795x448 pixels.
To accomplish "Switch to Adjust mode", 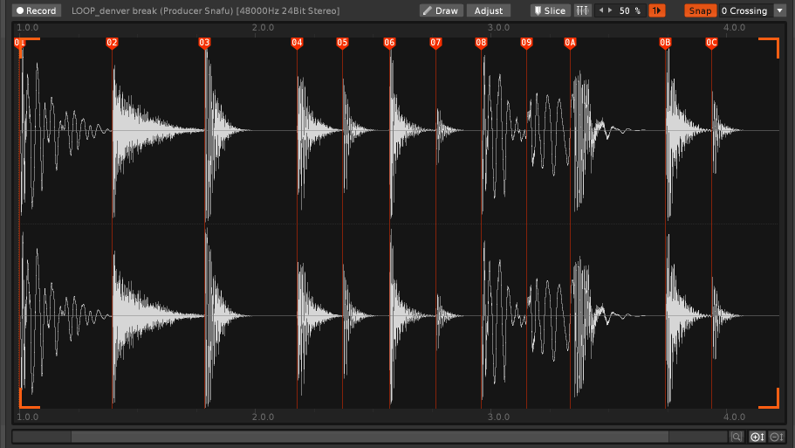I will point(489,10).
